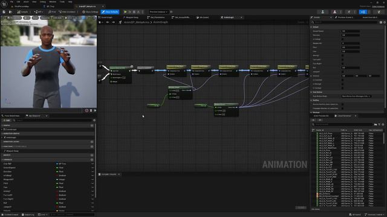Viewport: 387px width, 217px height.
Task: Collapse the Root Motion section in Details
Action: [311, 92]
